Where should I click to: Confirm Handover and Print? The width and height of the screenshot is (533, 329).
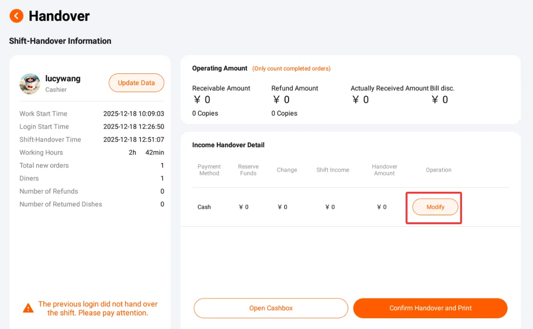coord(431,308)
